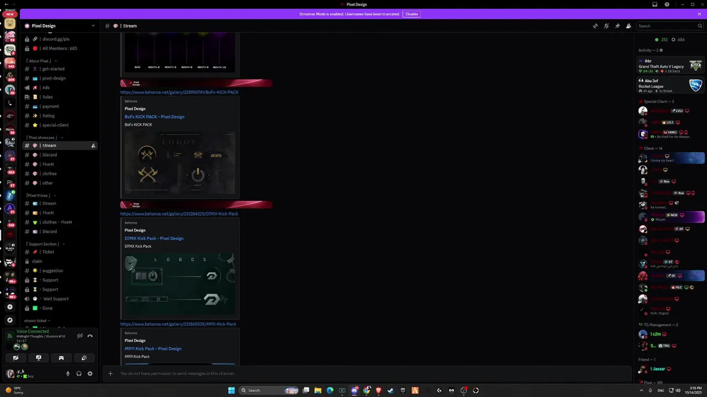Open get-started channel

[60, 69]
